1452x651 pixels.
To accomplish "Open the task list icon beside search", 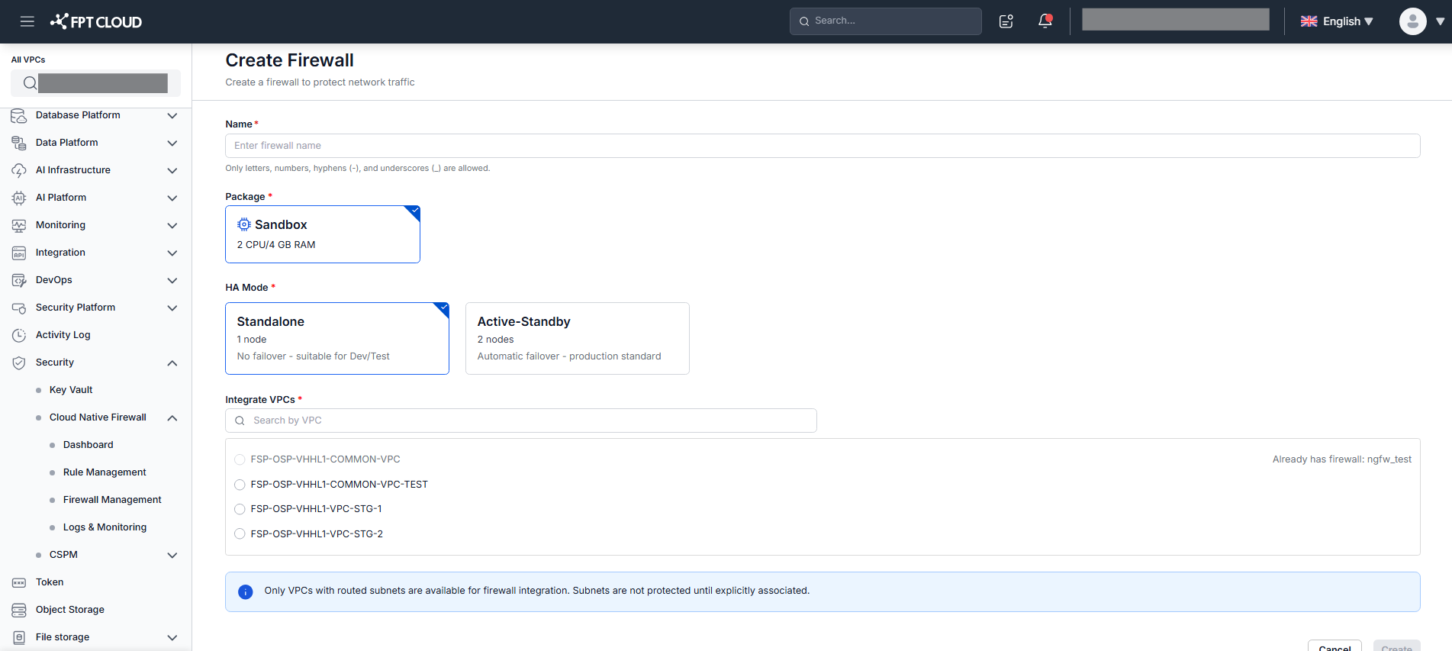I will click(1006, 21).
